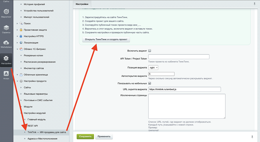The width and height of the screenshot is (260, 142).
Task: Click the Настройки продукта gear icon
Action: click(21, 81)
